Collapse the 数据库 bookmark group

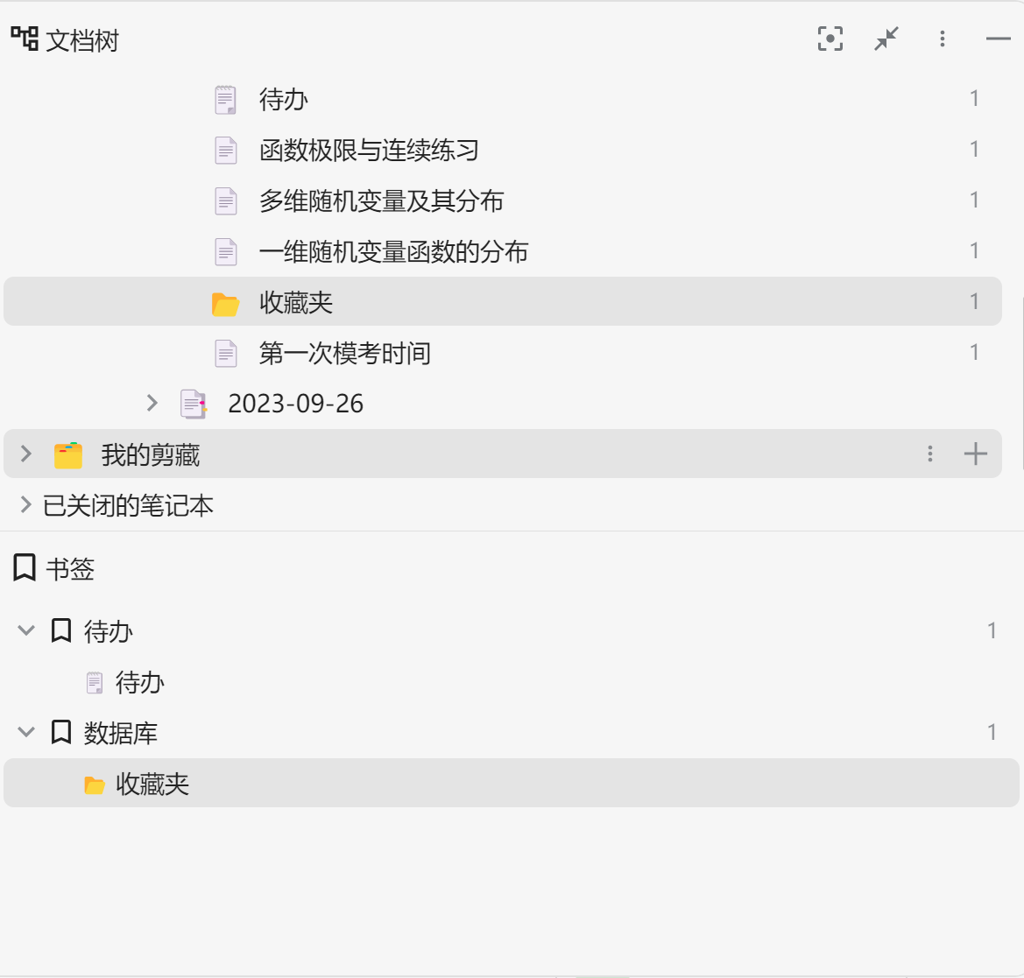click(x=26, y=732)
